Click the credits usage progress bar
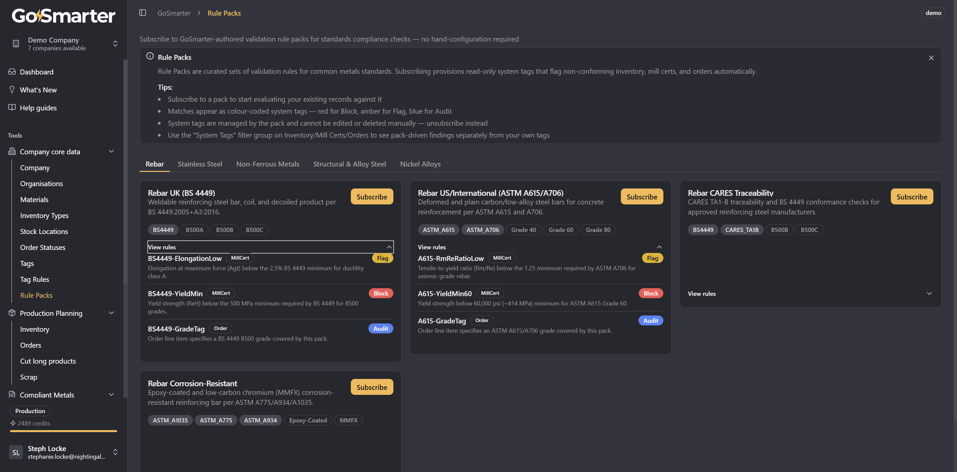Screen dimensions: 957x472 [64, 431]
